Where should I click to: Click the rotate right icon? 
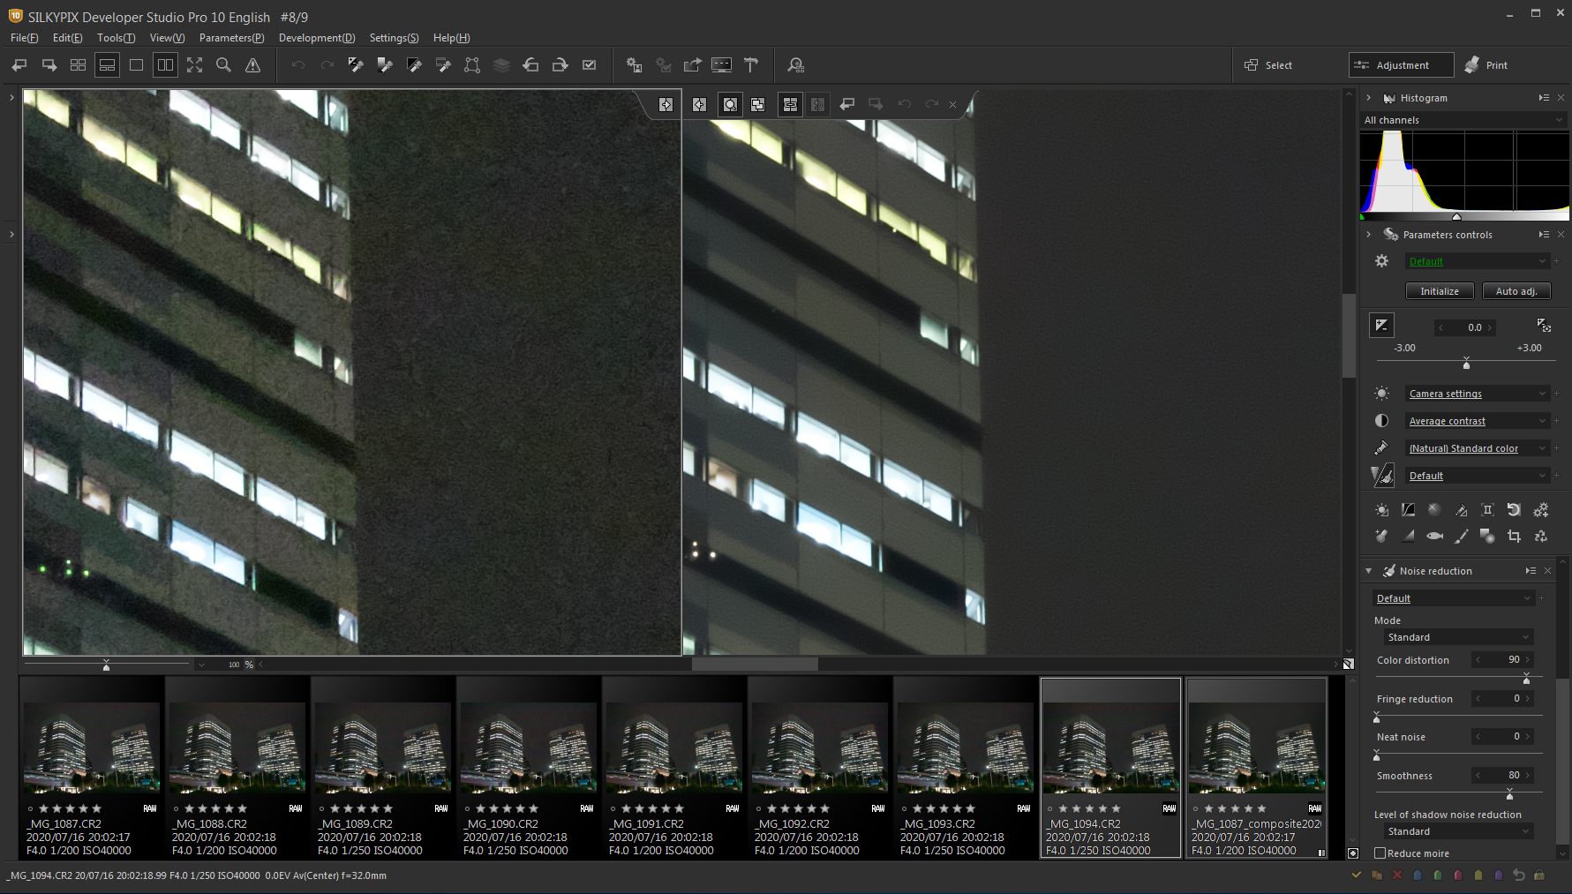[x=560, y=65]
